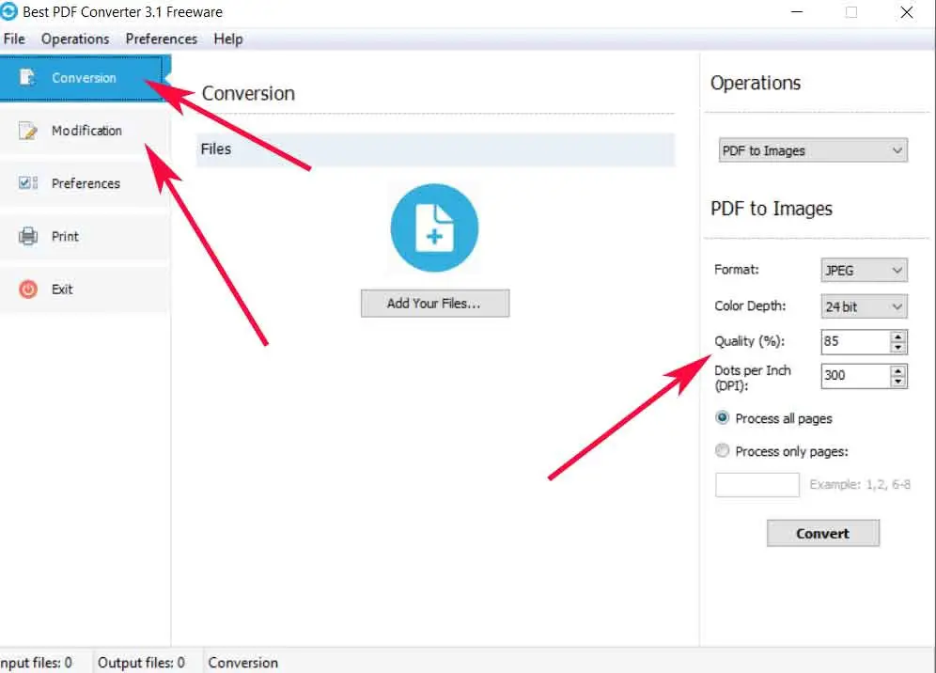936x673 pixels.
Task: Click Exit label in the sidebar
Action: pos(62,290)
